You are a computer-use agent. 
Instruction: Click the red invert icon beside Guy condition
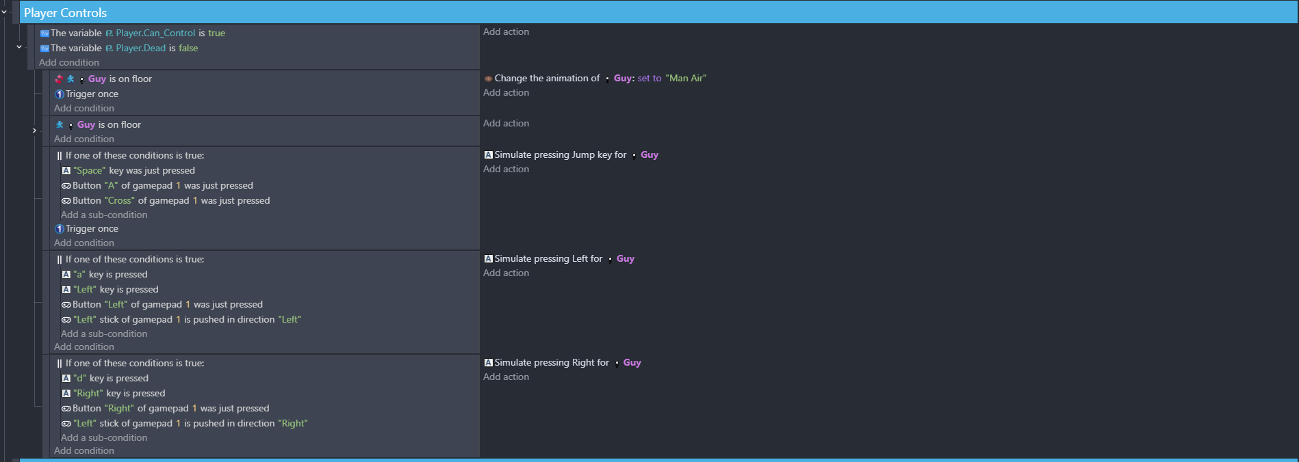pyautogui.click(x=59, y=79)
